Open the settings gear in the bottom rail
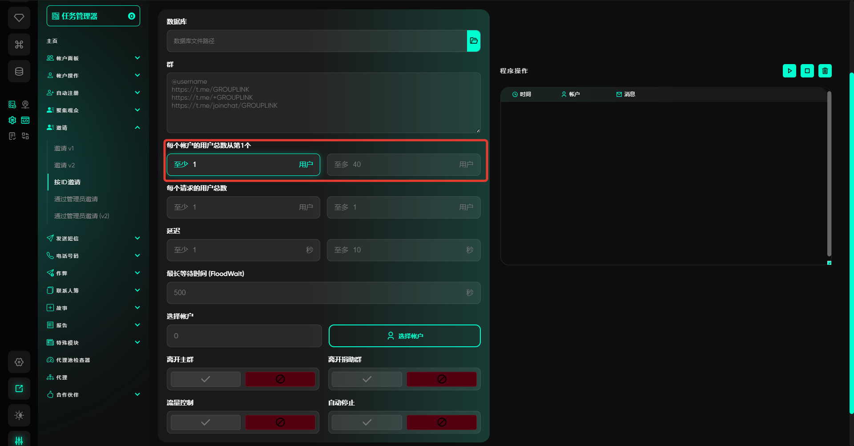The image size is (854, 446). 19,362
